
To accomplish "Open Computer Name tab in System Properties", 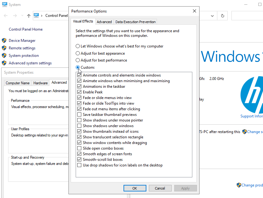I will pos(18,83).
